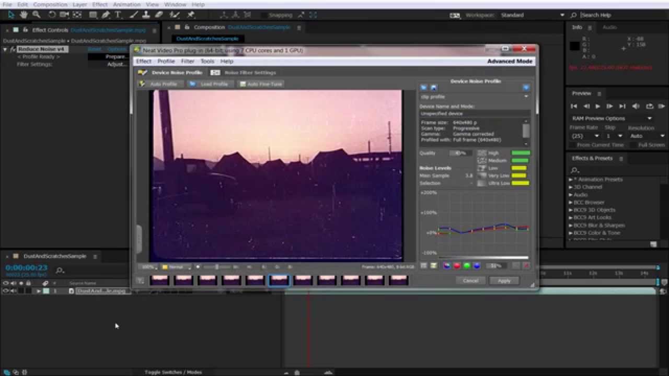Open the After Effects Animation menu
669x376 pixels.
[x=126, y=4]
